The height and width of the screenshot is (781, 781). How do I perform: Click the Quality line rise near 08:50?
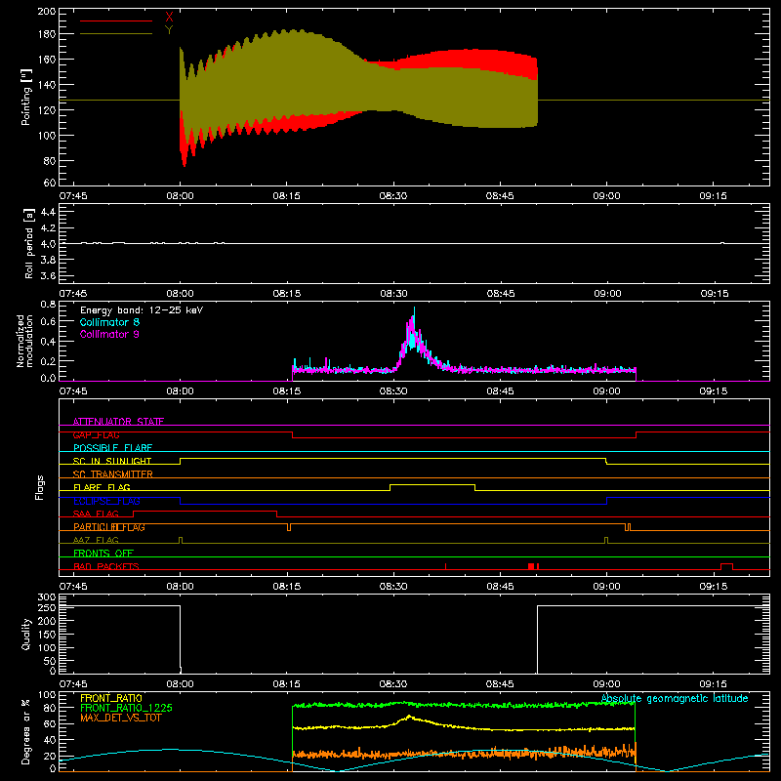click(x=538, y=639)
